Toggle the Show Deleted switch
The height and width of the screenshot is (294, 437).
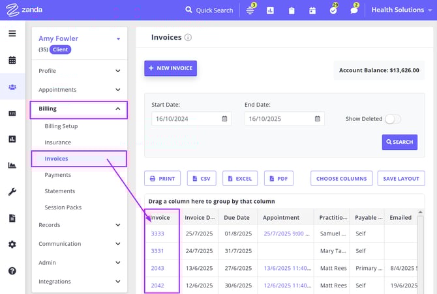[393, 119]
